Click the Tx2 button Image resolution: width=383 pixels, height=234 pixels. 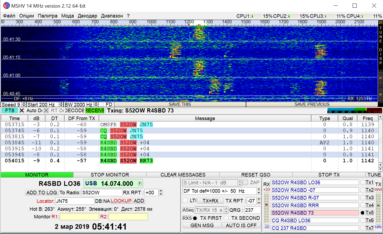(370, 190)
